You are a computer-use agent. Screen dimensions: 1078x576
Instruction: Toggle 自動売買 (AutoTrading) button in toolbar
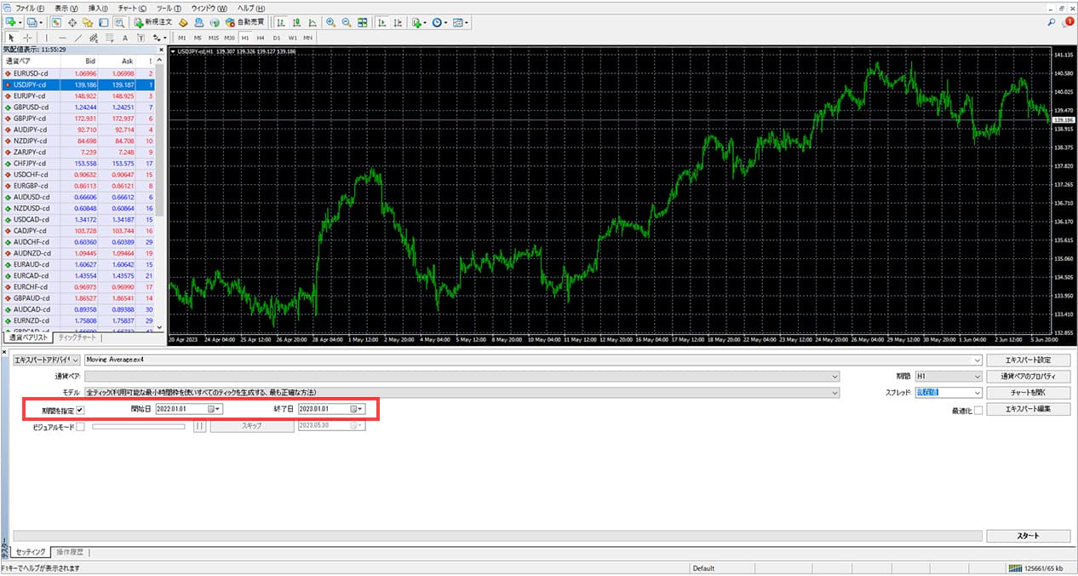pyautogui.click(x=245, y=22)
